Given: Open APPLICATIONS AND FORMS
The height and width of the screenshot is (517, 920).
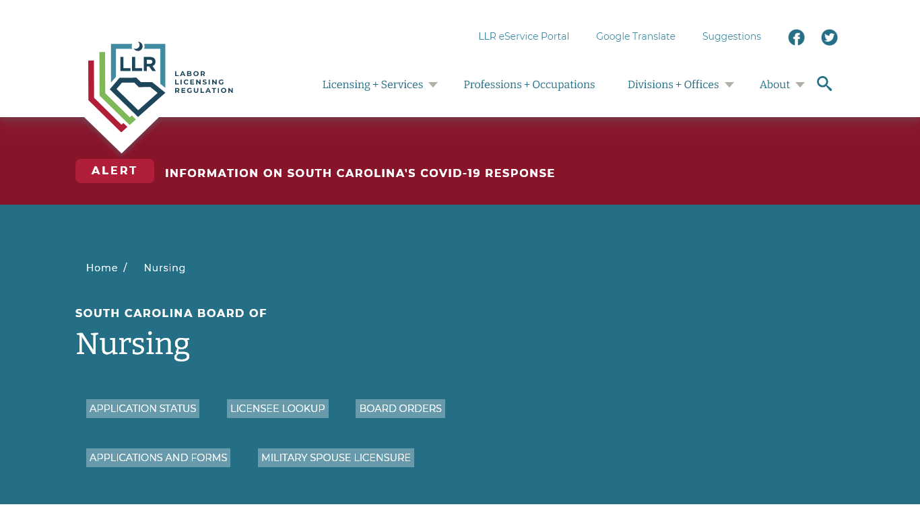Looking at the screenshot, I should point(158,457).
